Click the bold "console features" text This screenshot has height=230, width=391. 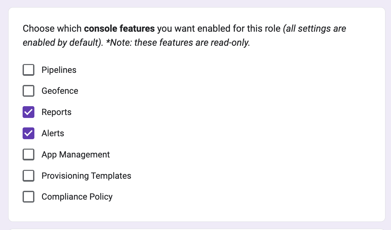pyautogui.click(x=119, y=29)
